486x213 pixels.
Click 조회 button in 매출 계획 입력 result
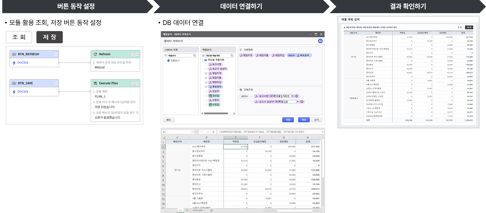459,28
